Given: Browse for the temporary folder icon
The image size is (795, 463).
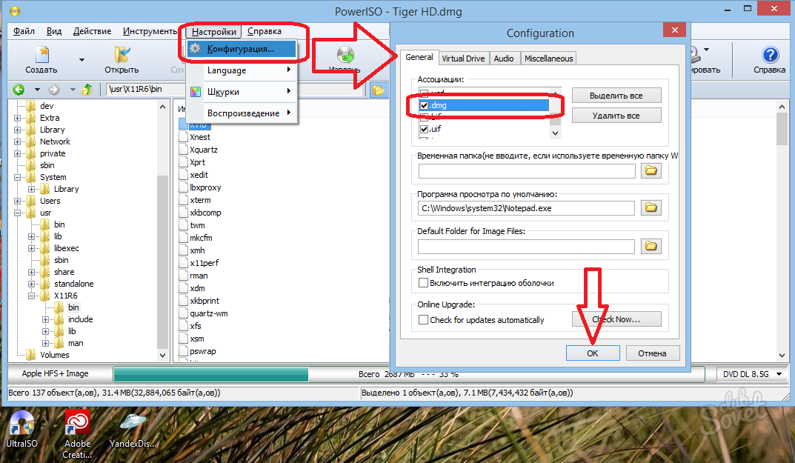Looking at the screenshot, I should tap(651, 170).
